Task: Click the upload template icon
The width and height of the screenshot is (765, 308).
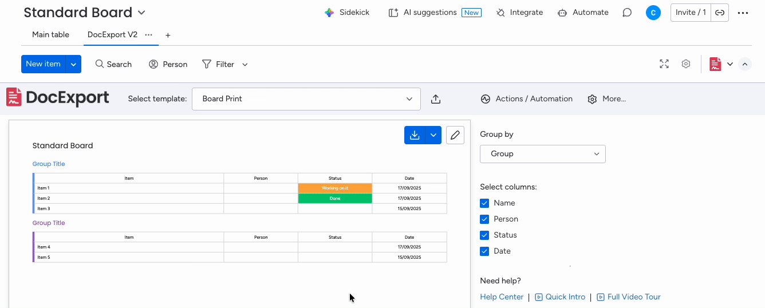Action: click(x=436, y=99)
